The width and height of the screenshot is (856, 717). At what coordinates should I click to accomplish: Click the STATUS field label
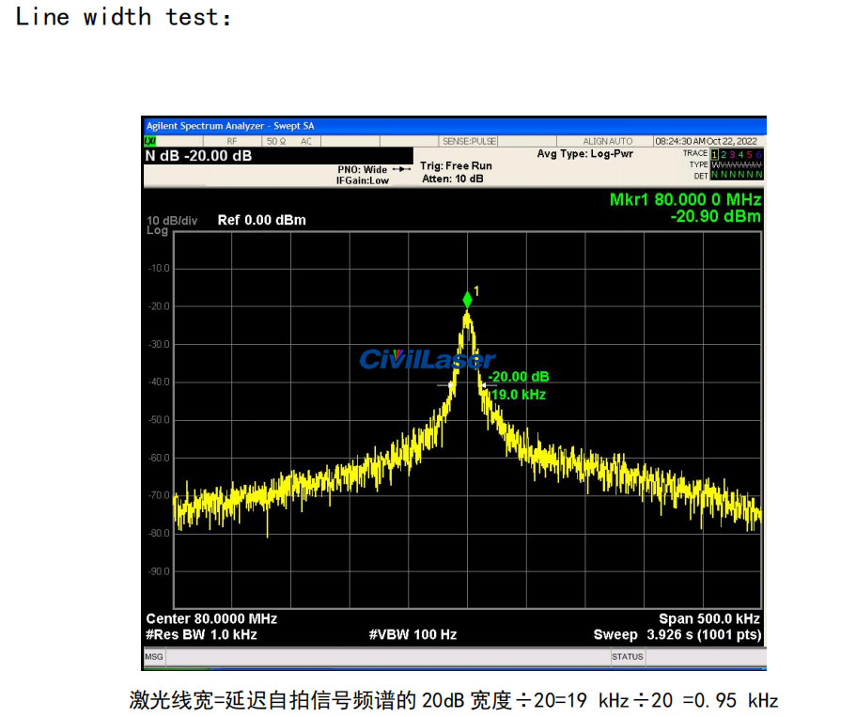(628, 656)
